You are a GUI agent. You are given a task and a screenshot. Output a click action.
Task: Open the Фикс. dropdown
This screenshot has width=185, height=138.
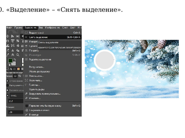tap(16, 95)
